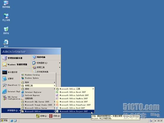Expand Microsoft SQL Server 2005 folder
The image size is (164, 123).
(38, 102)
